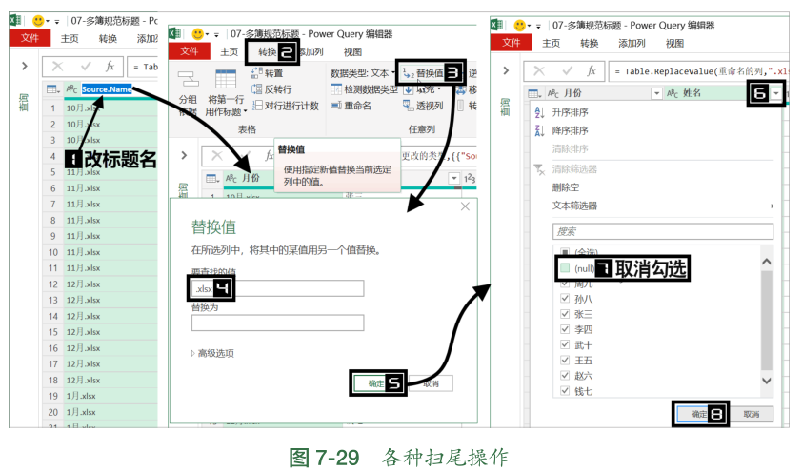
Task: Click the fx icon in left window formula bar
Action: click(110, 67)
